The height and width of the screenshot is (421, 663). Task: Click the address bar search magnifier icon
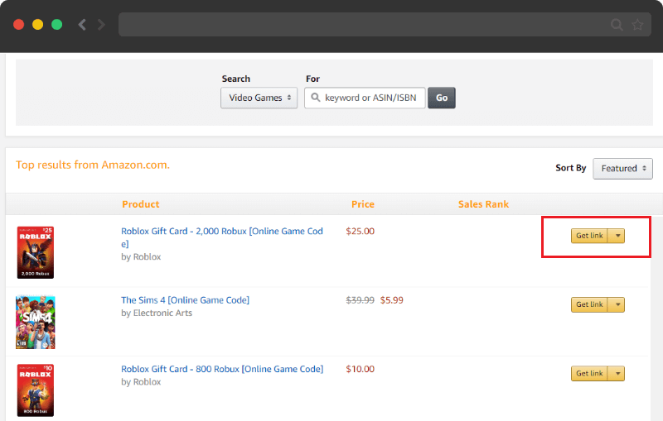(617, 25)
